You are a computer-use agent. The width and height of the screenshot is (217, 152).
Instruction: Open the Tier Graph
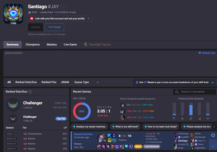click(54, 27)
